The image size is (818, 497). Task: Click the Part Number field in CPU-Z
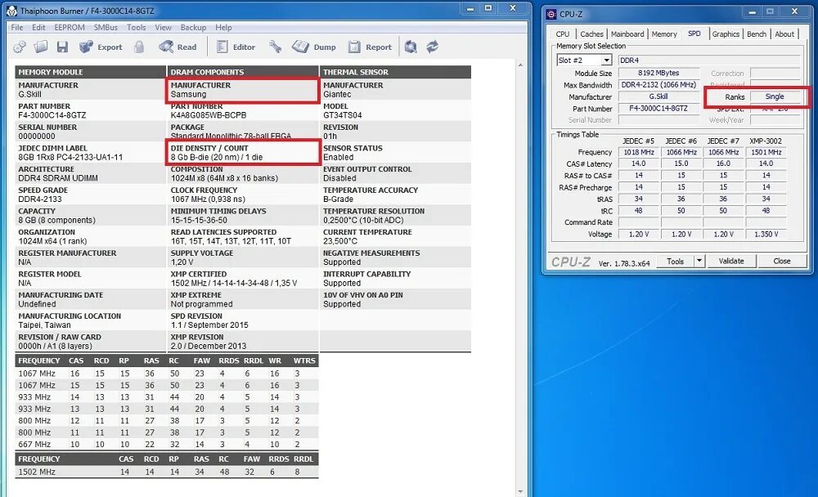658,109
